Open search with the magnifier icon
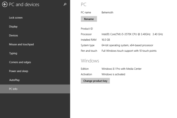Image resolution: width=177 pixels, height=118 pixels. tap(65, 4)
